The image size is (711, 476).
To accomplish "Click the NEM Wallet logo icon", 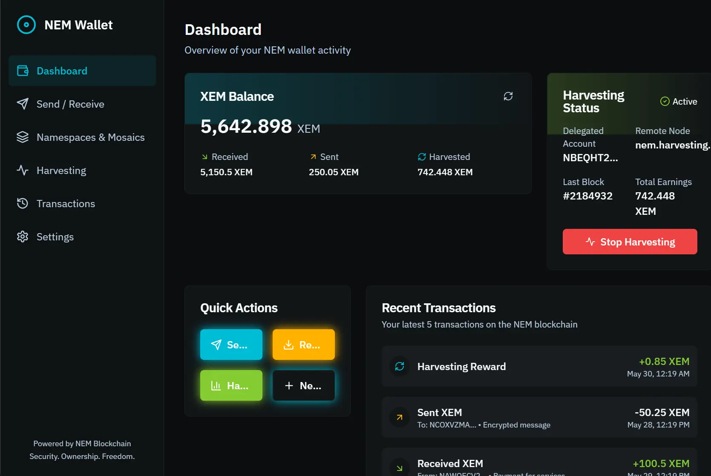I will pyautogui.click(x=26, y=25).
